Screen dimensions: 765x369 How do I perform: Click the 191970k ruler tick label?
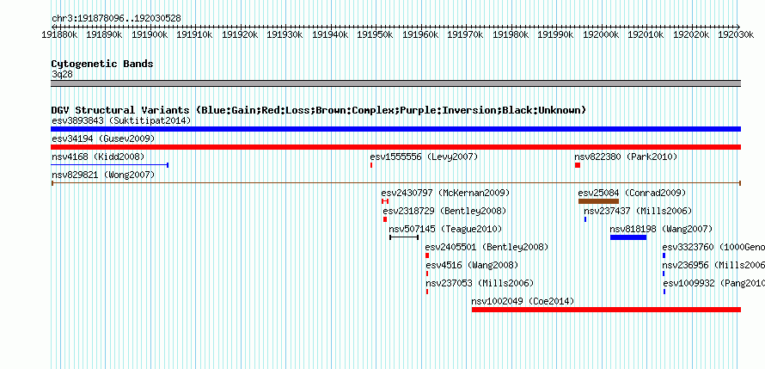(465, 34)
